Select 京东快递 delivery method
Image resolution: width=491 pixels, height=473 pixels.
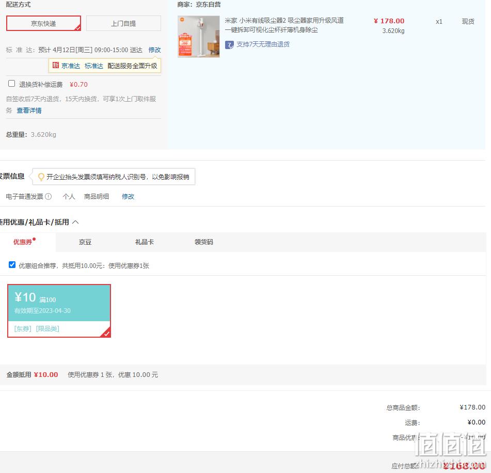(x=43, y=23)
